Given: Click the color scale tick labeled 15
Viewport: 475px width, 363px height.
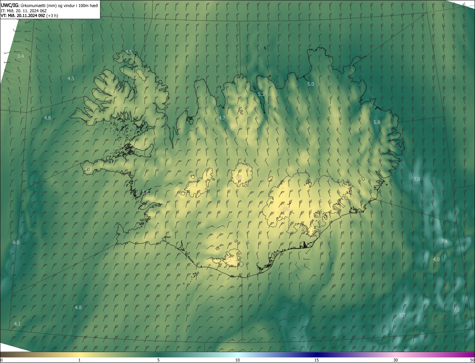Looking at the screenshot, I should [317, 360].
